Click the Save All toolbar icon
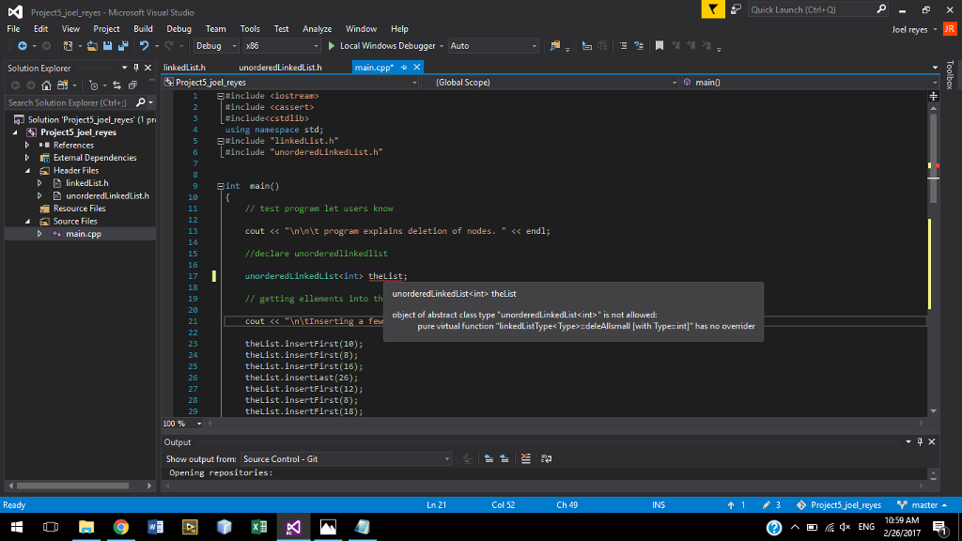Image resolution: width=962 pixels, height=541 pixels. 124,46
